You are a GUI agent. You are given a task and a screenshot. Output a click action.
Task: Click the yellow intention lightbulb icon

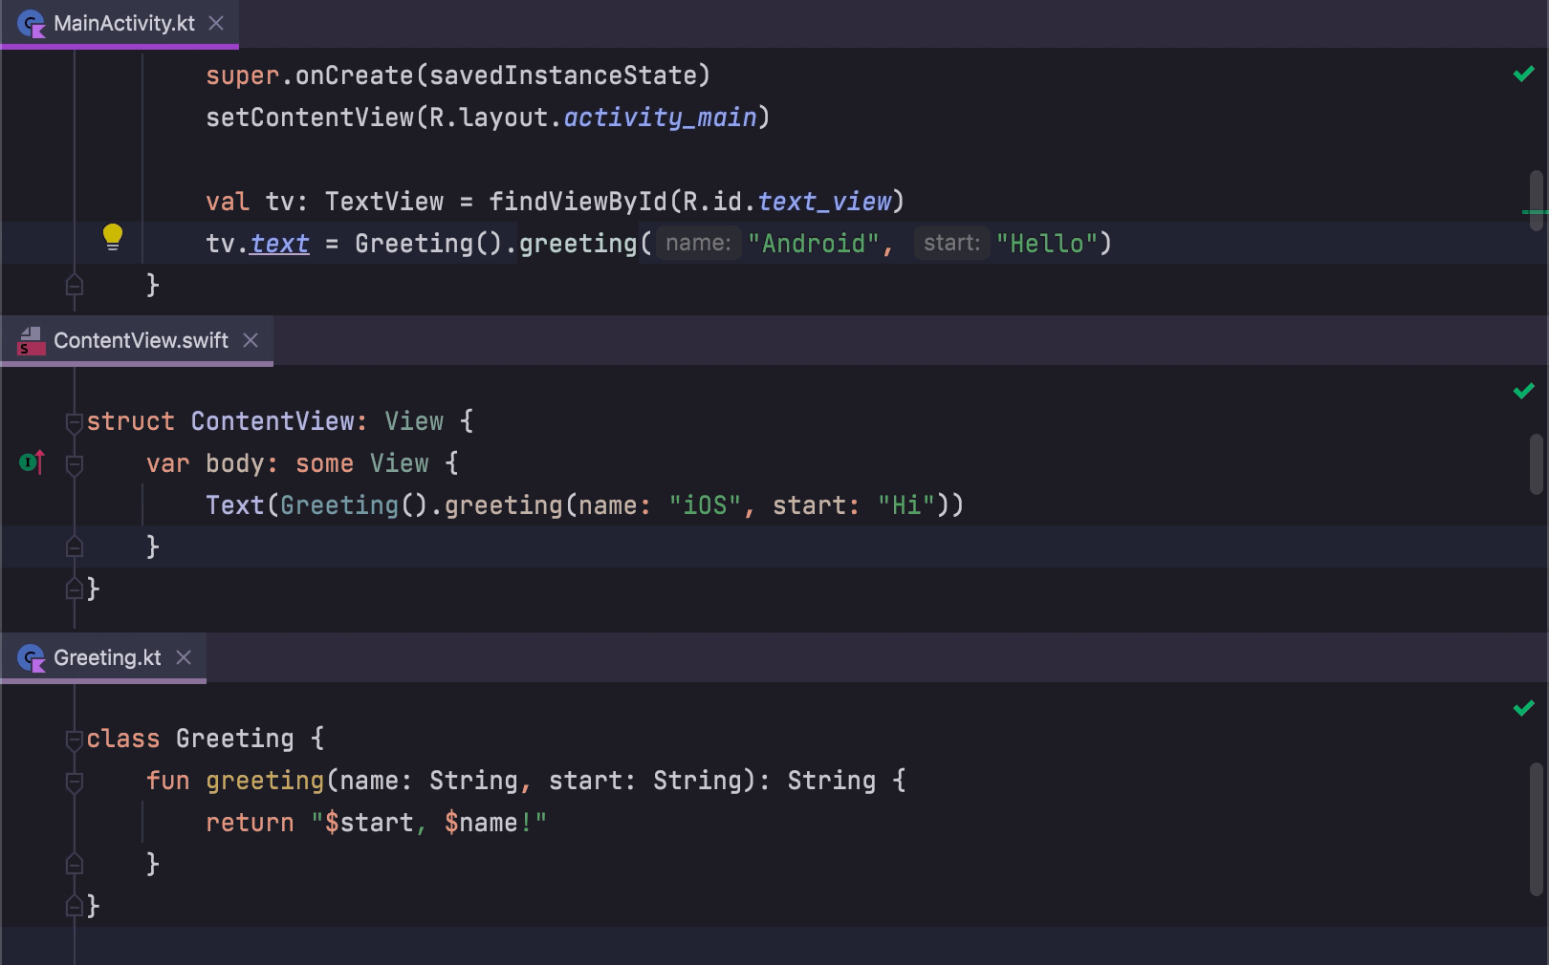[x=113, y=236]
